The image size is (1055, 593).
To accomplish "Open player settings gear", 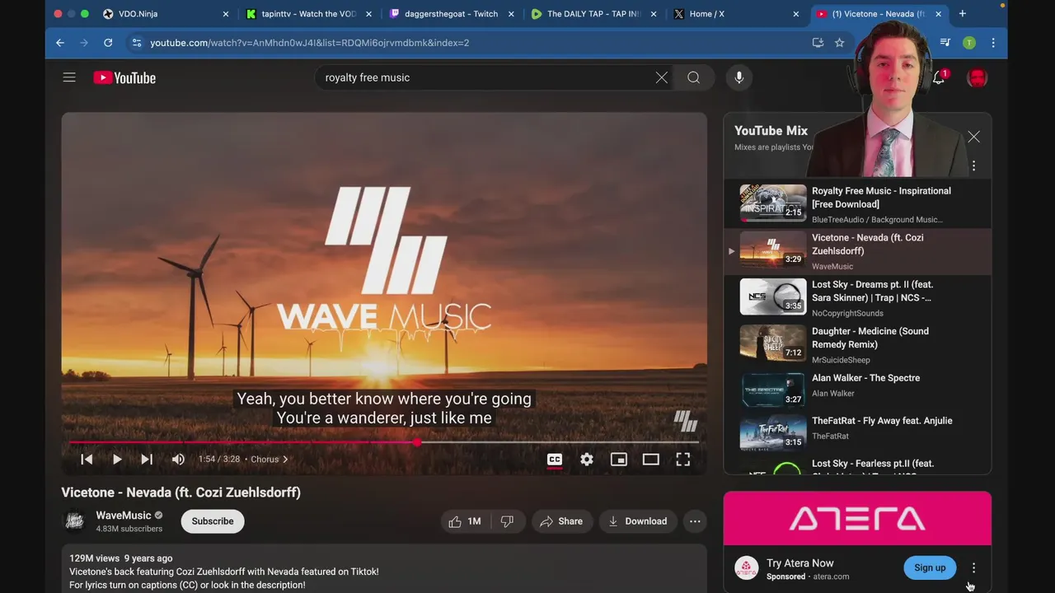I will tap(587, 460).
